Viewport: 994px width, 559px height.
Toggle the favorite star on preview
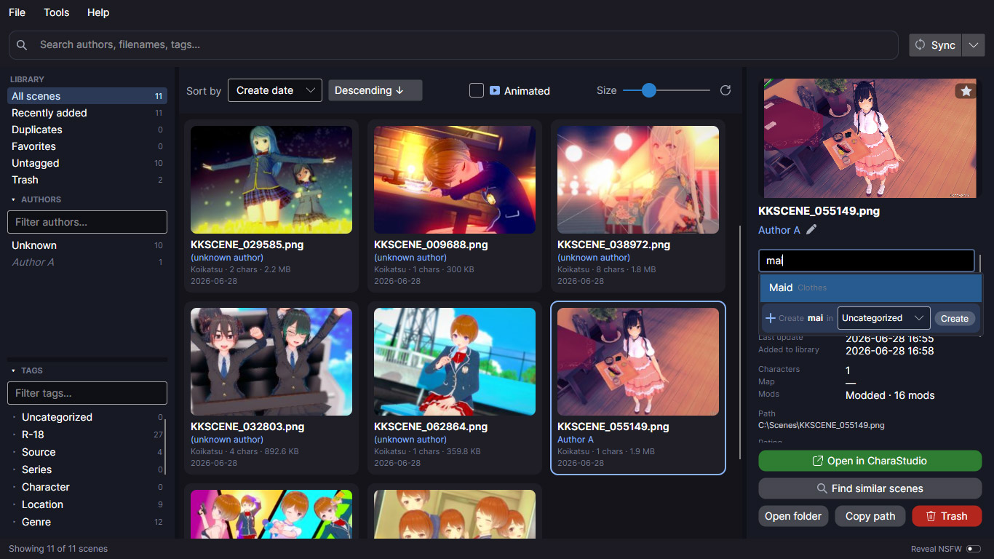(x=966, y=91)
